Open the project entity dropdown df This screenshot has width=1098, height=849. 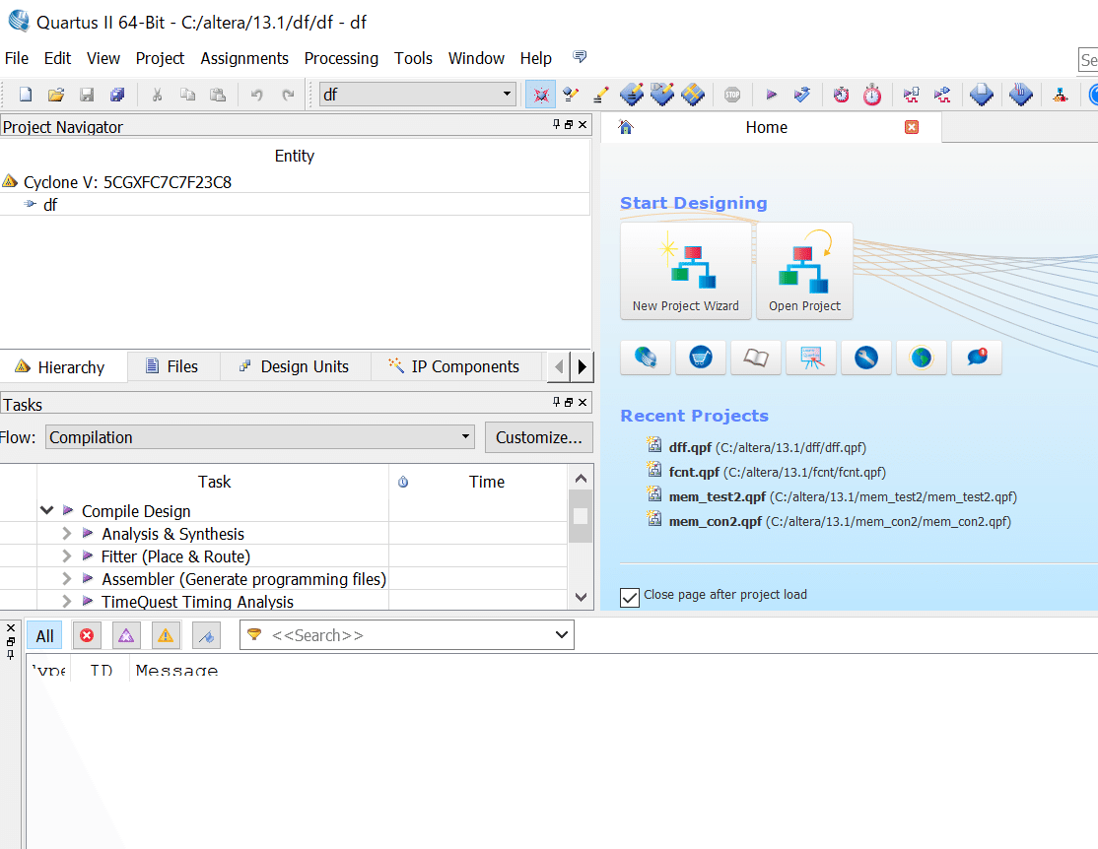[x=507, y=94]
